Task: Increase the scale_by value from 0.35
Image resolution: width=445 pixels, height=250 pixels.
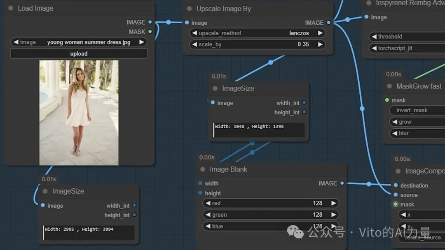Action: (320, 44)
